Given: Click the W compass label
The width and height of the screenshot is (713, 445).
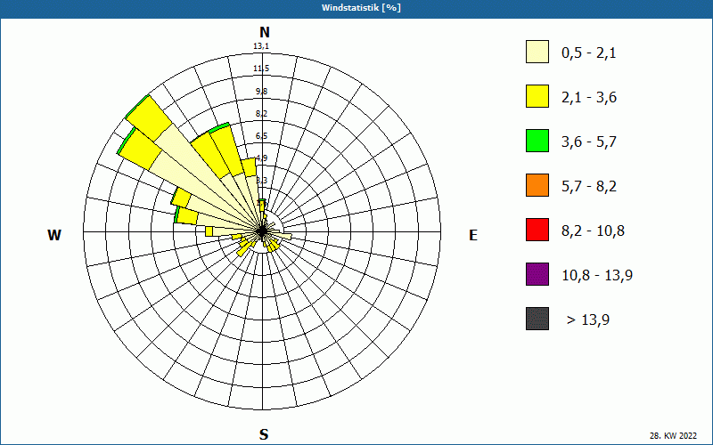Looking at the screenshot, I should pyautogui.click(x=54, y=235).
